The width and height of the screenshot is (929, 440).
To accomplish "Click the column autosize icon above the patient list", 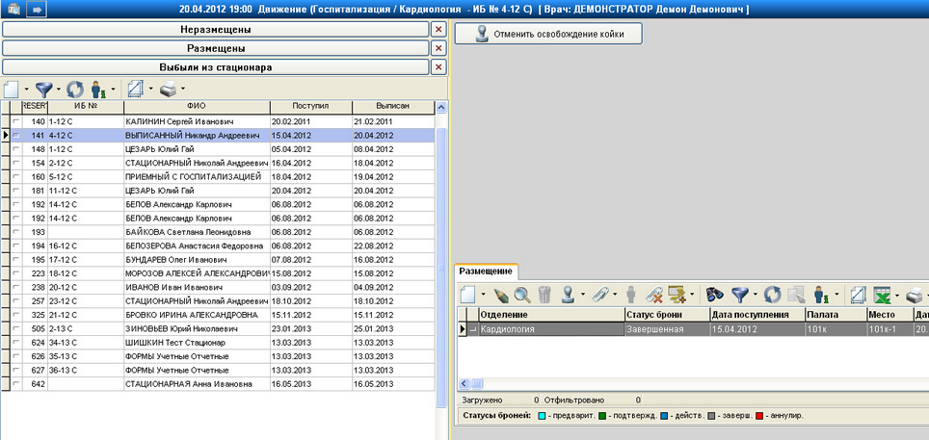I will (136, 90).
